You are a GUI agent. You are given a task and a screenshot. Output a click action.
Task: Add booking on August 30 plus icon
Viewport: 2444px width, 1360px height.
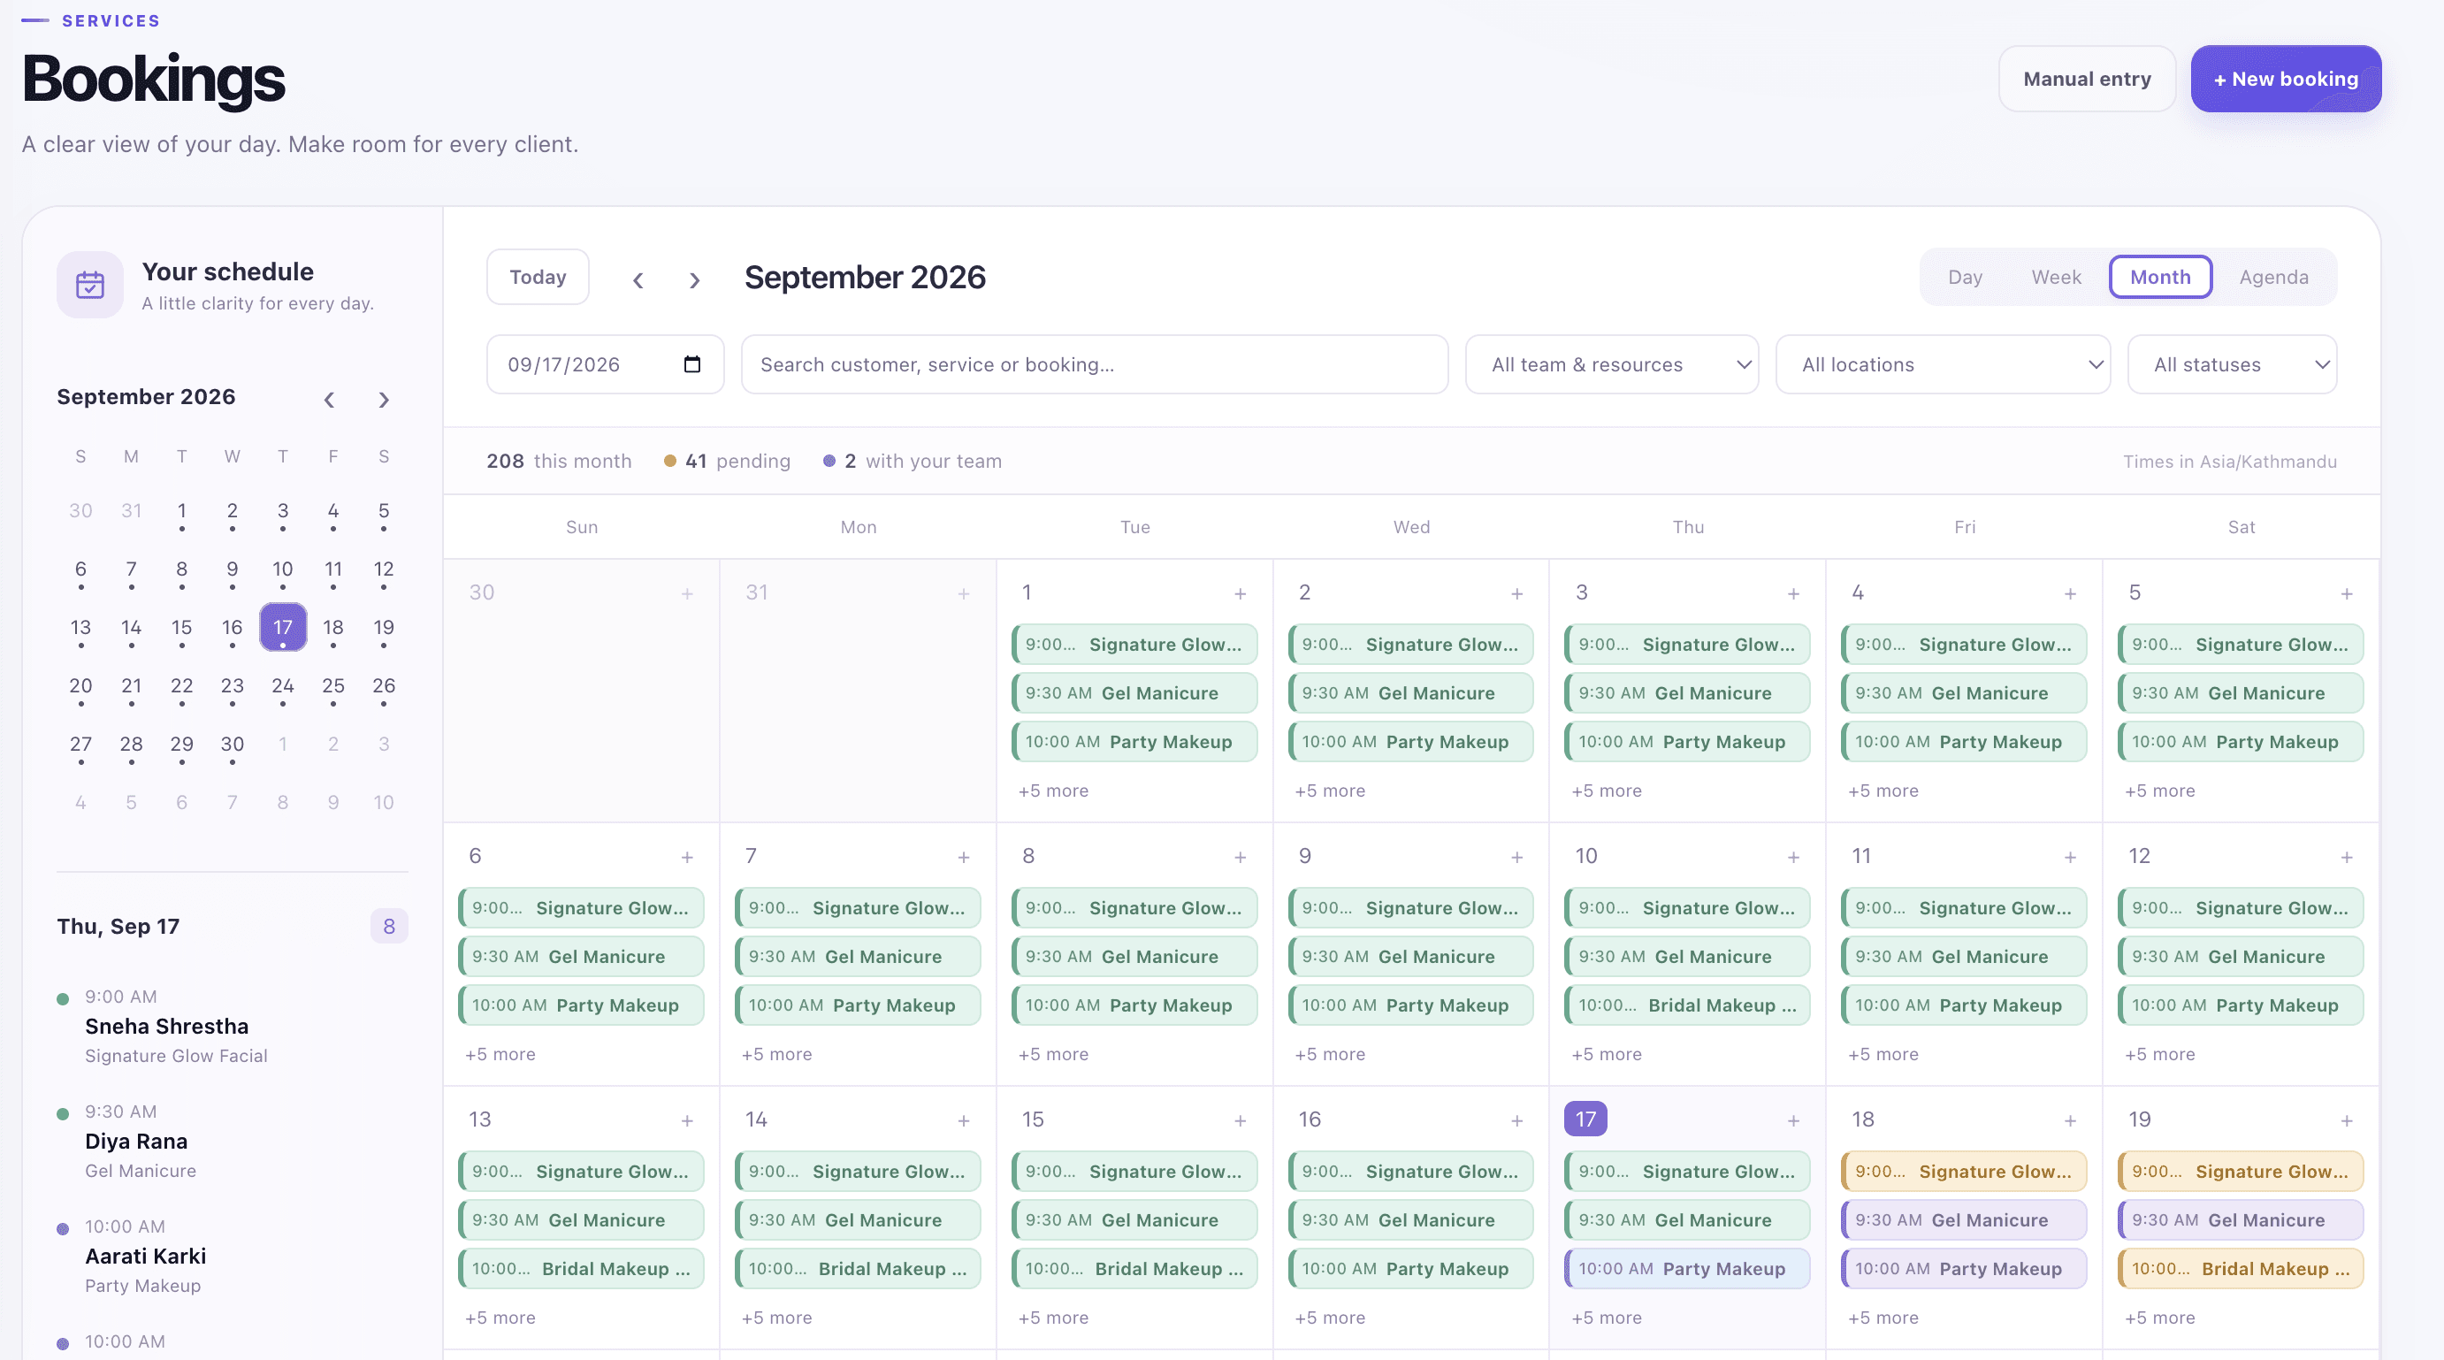coord(687,593)
